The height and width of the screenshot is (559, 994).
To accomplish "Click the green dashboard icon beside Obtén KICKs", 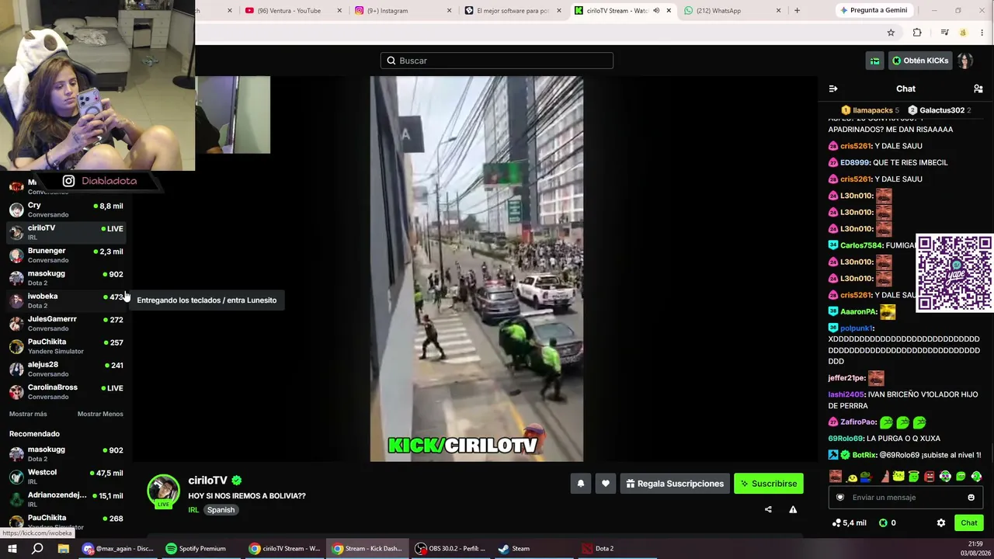I will [875, 61].
